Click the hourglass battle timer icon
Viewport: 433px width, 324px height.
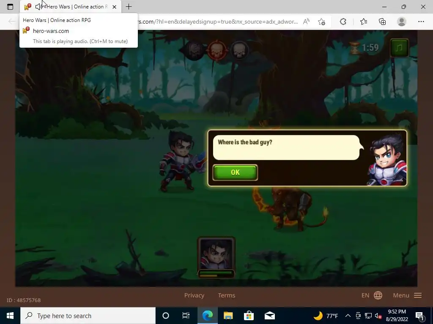coord(354,48)
